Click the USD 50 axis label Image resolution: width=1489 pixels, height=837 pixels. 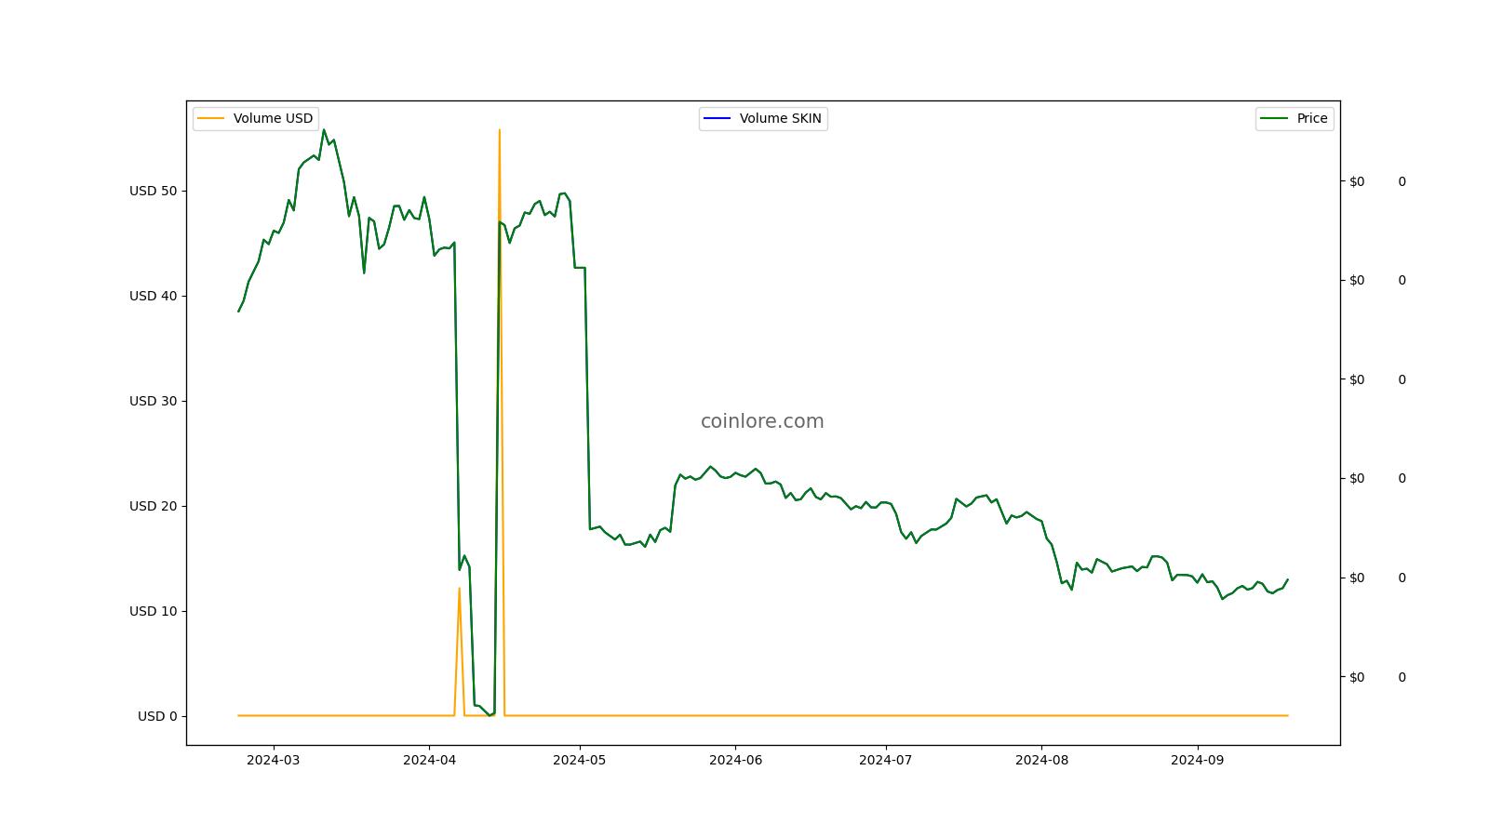coord(154,191)
